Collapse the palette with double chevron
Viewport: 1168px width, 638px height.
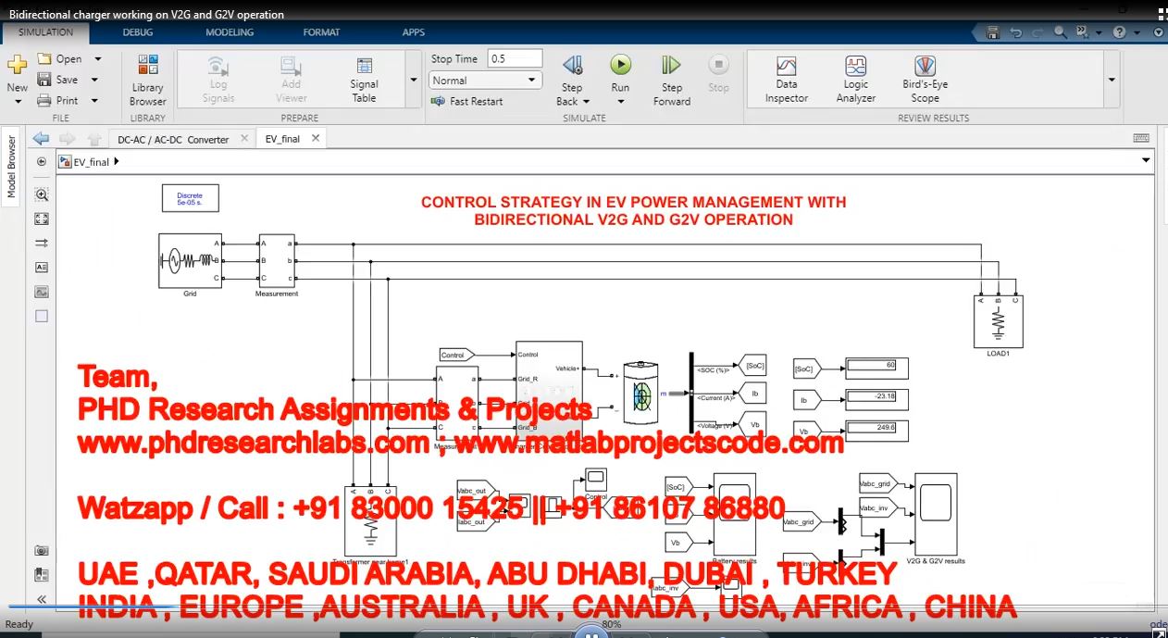(41, 599)
